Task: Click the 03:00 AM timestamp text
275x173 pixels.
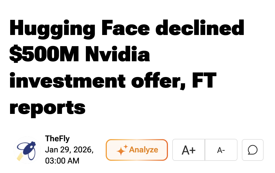Action: 62,161
